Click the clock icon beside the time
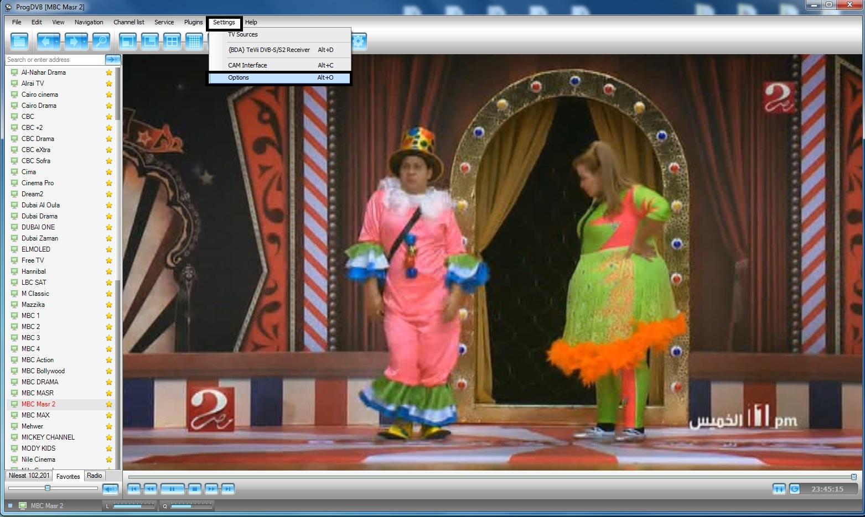Screen dimensions: 865x517 (795, 489)
